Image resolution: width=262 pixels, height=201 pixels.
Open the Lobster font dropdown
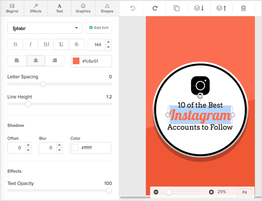click(45, 28)
